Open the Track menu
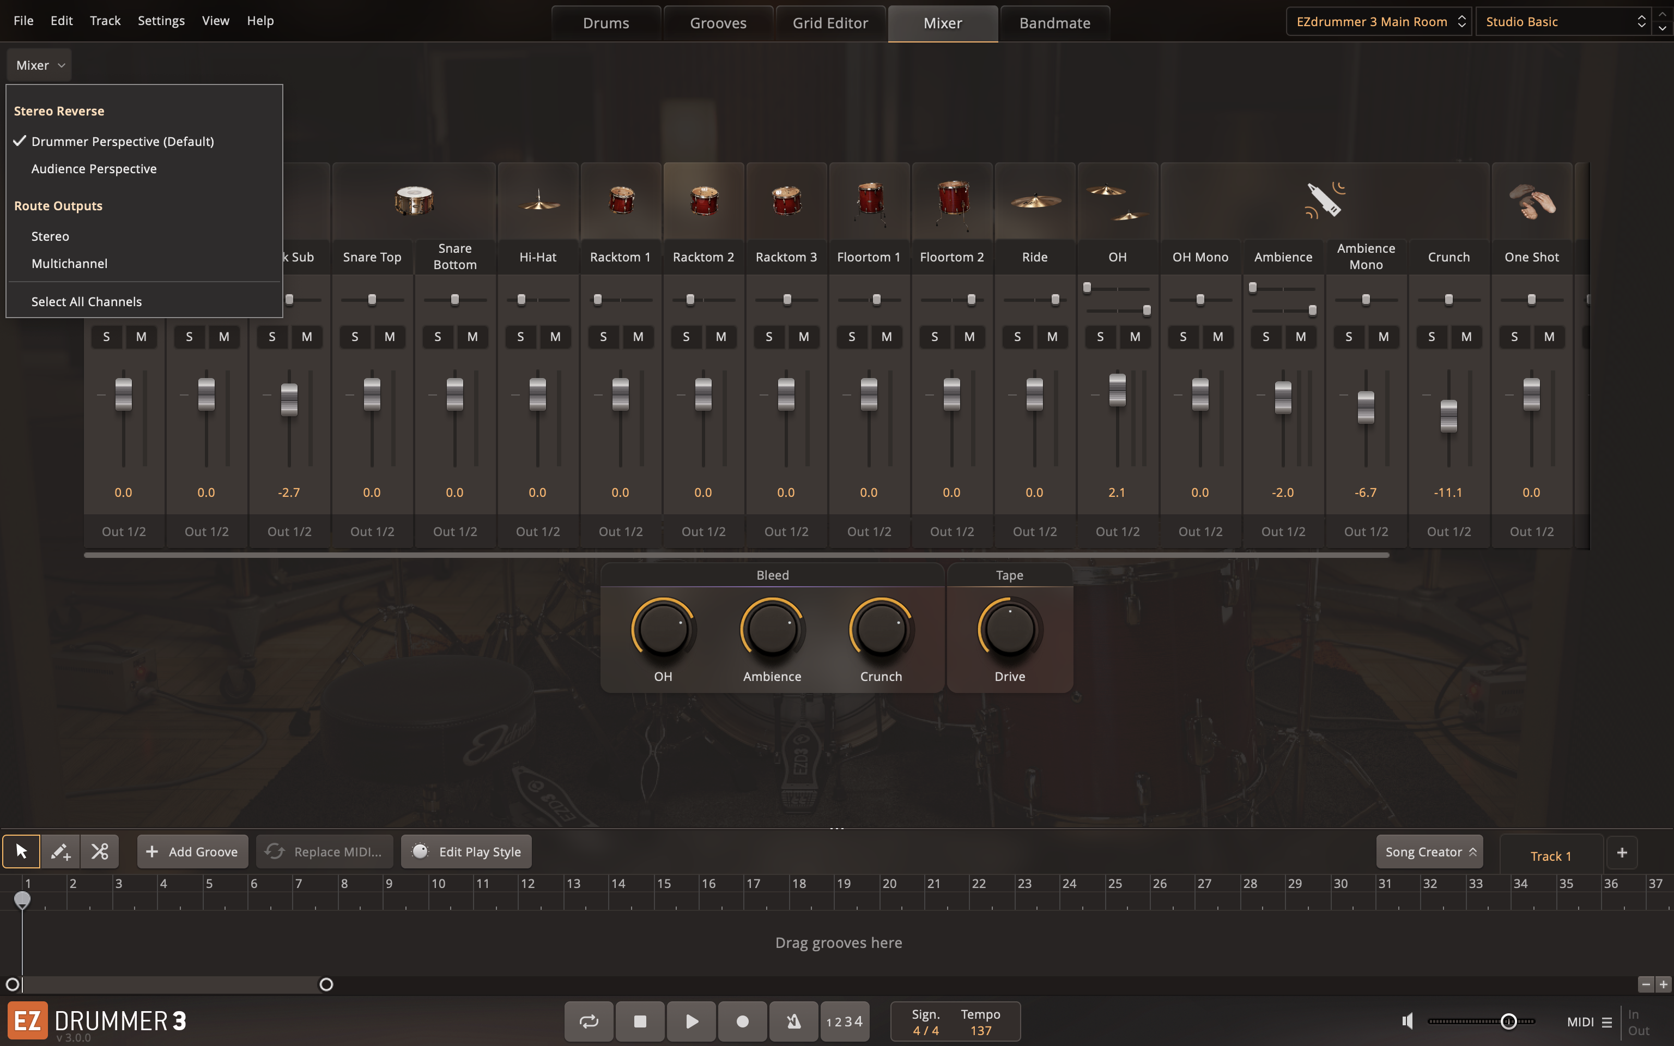This screenshot has height=1046, width=1674. [105, 20]
